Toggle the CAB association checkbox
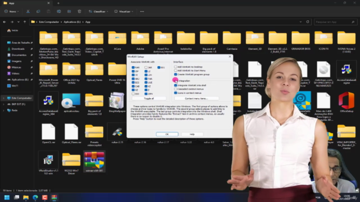Screen dimensions: 360x202 tap(133, 86)
